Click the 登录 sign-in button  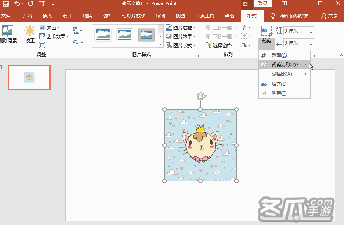pyautogui.click(x=263, y=3)
